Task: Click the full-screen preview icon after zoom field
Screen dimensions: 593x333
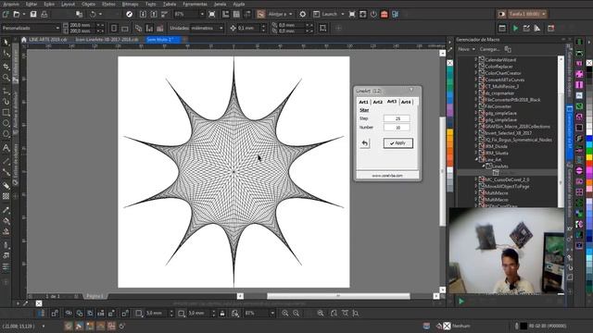Action: tap(212, 15)
